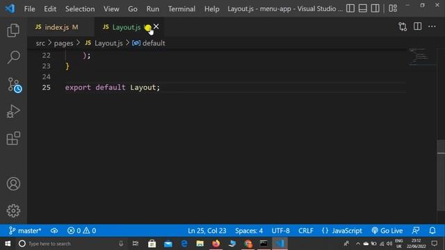The width and height of the screenshot is (445, 250).
Task: Open the Selection menu
Action: click(x=80, y=9)
